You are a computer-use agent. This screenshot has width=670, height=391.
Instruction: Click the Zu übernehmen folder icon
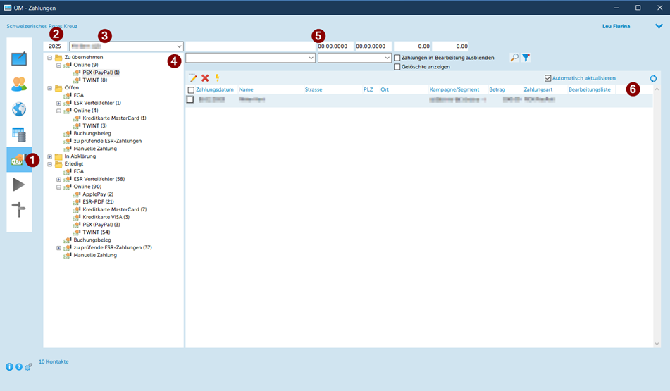pyautogui.click(x=58, y=57)
